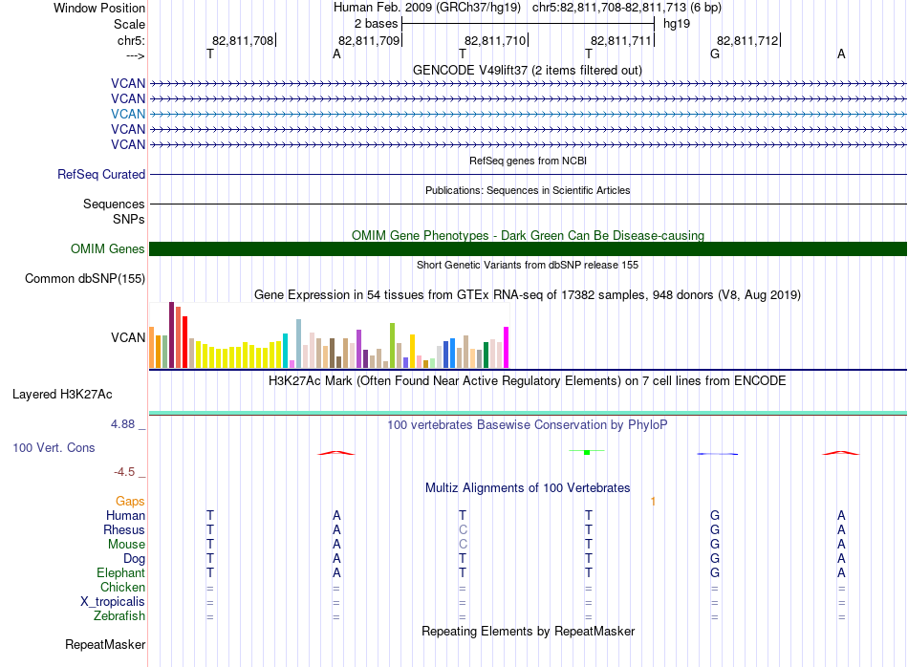Image resolution: width=908 pixels, height=667 pixels.
Task: Open 'Multiz Alignments of 100 Vertebrates' title
Action: [528, 487]
